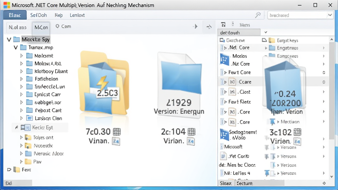Click the Sexfogtemené blue icon
This screenshot has width=338, height=190.
pyautogui.click(x=224, y=135)
